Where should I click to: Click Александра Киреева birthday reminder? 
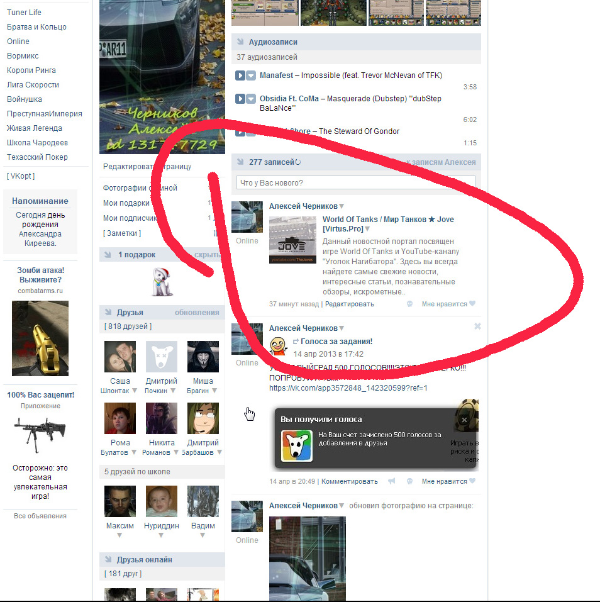(x=40, y=238)
